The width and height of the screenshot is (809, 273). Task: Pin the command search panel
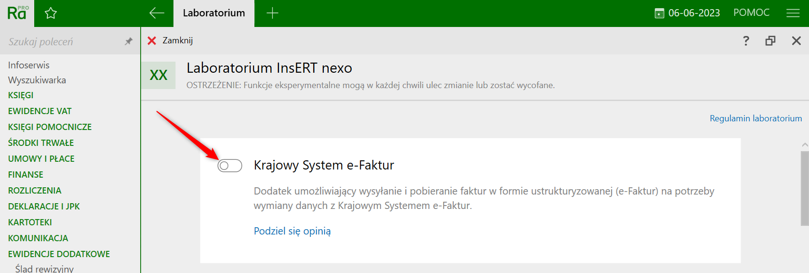point(128,41)
